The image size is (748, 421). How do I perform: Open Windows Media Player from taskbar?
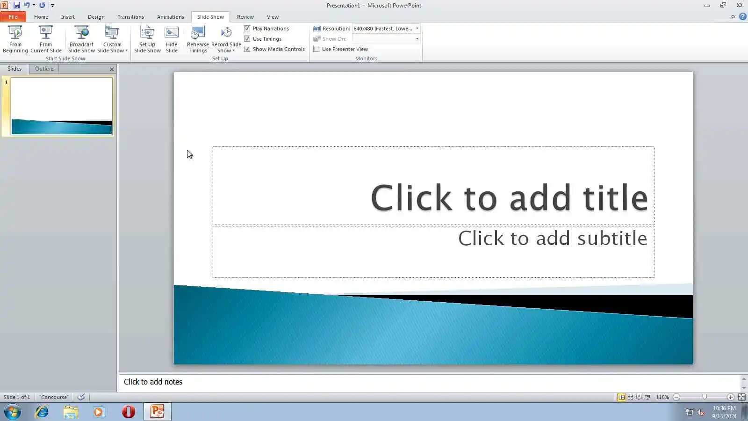(99, 412)
